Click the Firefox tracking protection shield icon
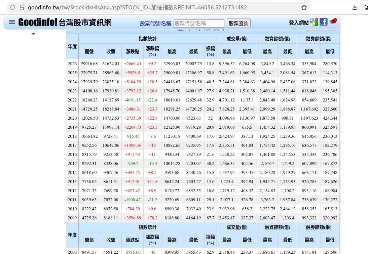 click(12, 7)
